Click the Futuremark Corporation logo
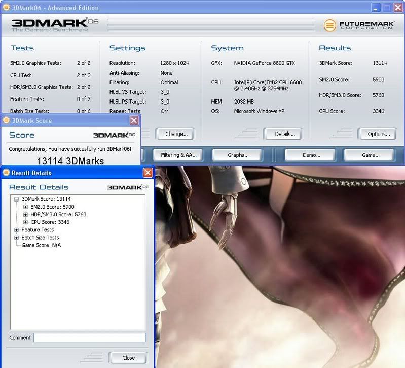Image resolution: width=405 pixels, height=368 pixels. pos(358,25)
